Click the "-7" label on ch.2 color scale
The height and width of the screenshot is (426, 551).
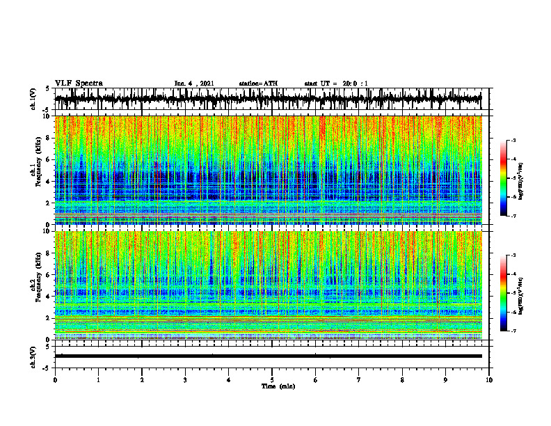[x=513, y=331]
